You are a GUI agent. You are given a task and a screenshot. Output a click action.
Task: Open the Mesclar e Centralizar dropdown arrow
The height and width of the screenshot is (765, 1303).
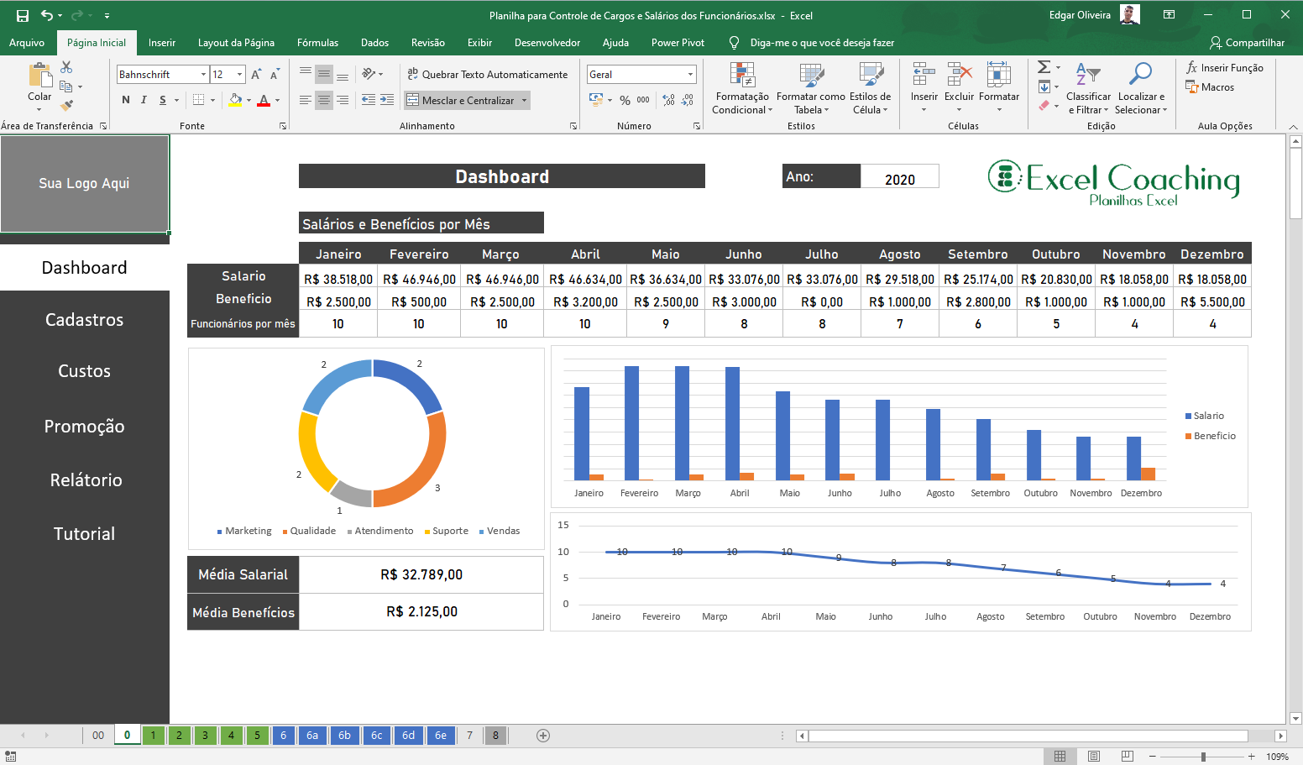(525, 101)
